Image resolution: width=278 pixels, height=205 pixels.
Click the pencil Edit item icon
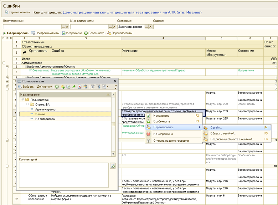[x=74, y=87]
